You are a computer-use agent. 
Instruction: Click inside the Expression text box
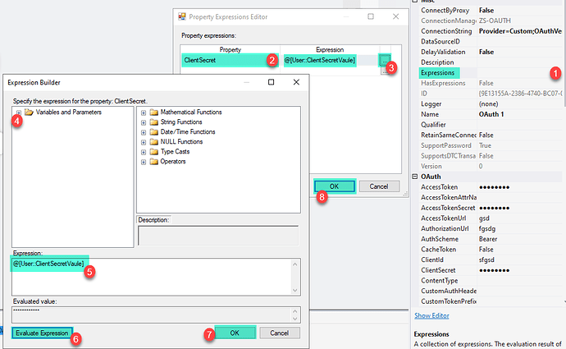156,279
